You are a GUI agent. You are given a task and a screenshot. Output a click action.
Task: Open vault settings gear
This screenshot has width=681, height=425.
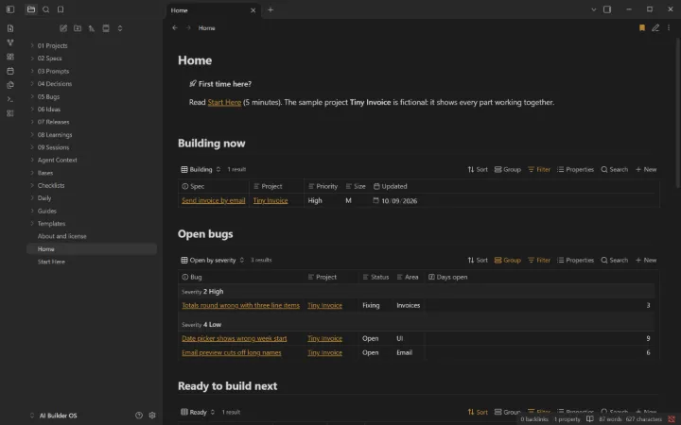click(152, 415)
